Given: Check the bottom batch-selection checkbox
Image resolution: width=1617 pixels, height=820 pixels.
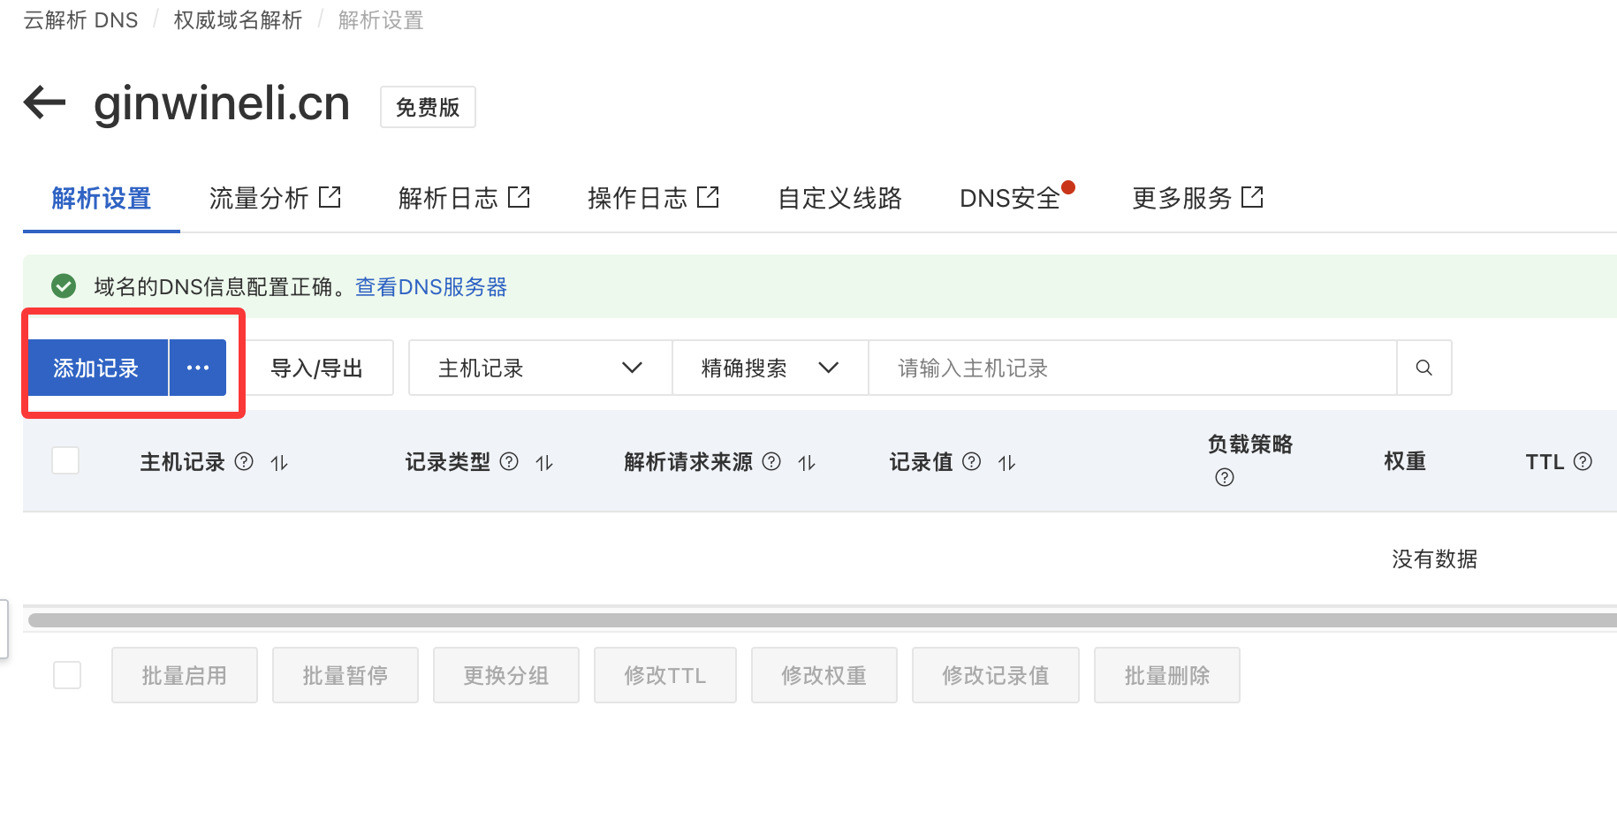Looking at the screenshot, I should point(67,675).
